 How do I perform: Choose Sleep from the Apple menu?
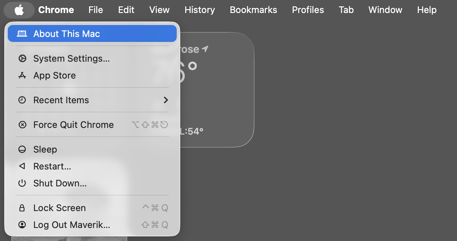(92, 149)
